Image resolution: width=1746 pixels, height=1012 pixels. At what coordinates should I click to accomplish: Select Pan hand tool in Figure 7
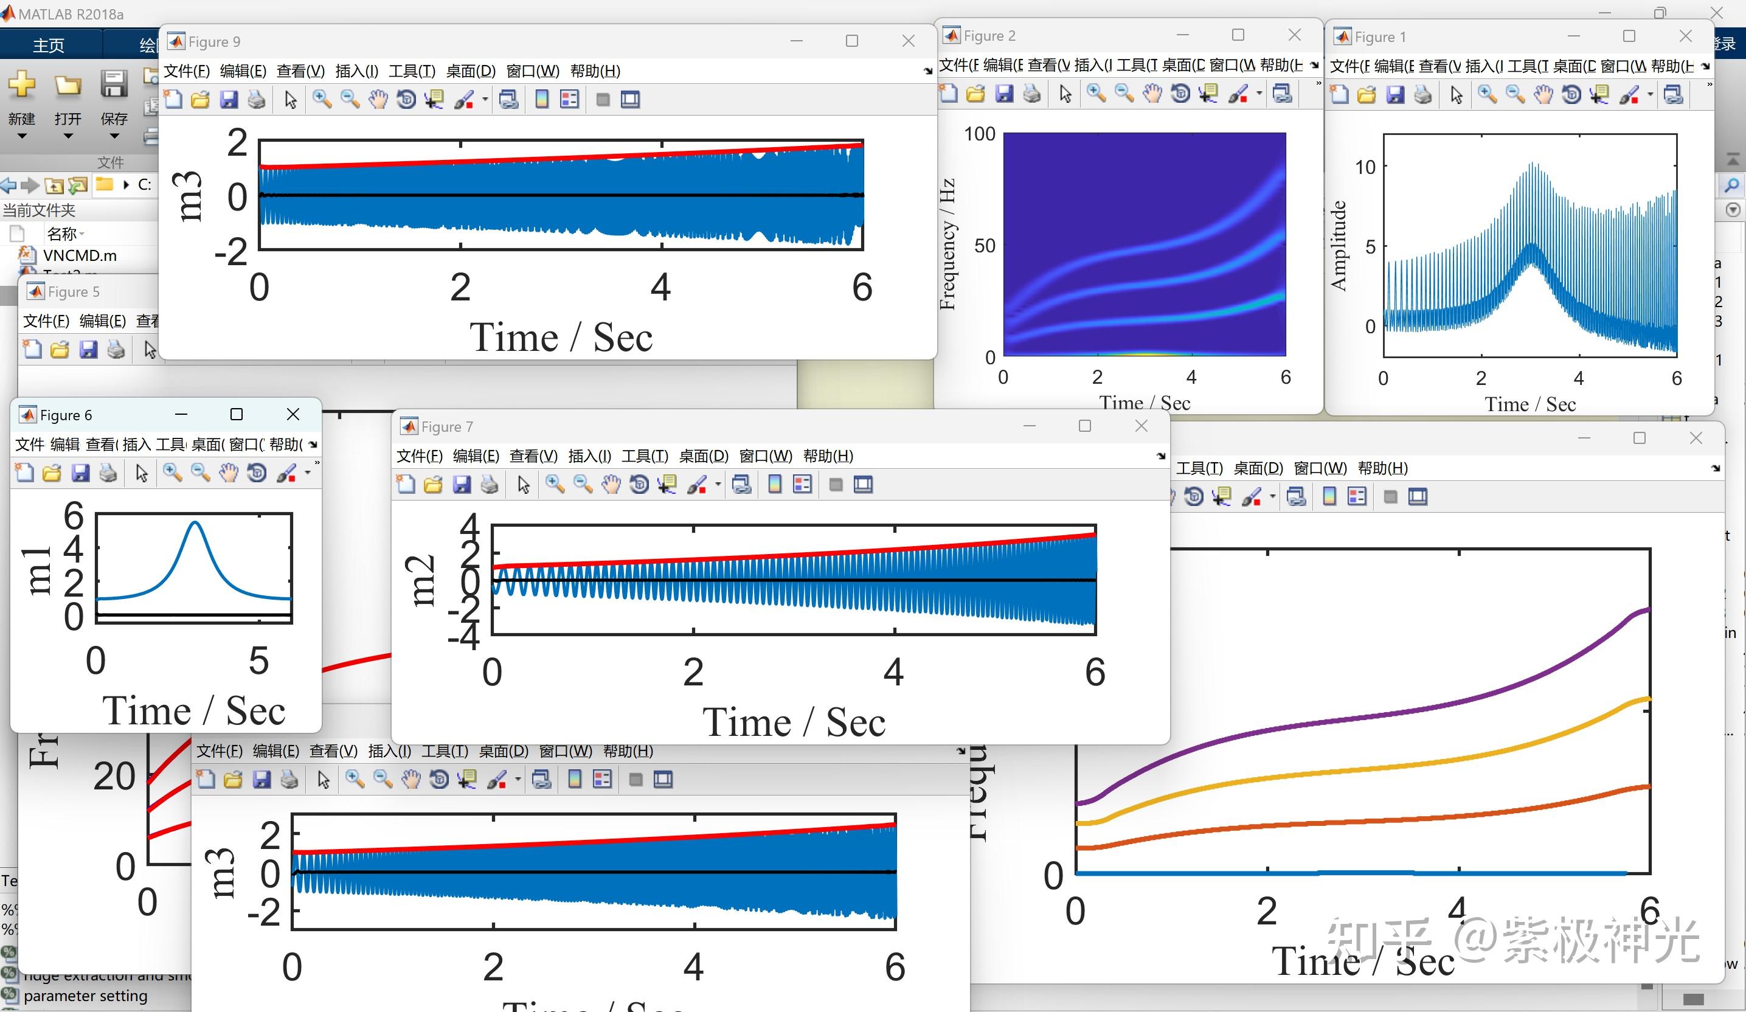click(611, 484)
